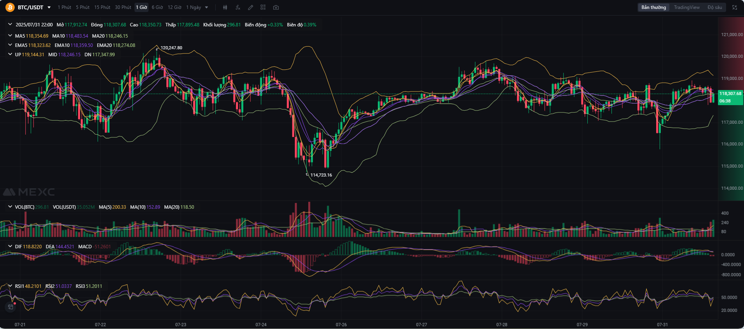Open the BTC/USDT pair dropdown
The height and width of the screenshot is (329, 744).
tap(49, 7)
